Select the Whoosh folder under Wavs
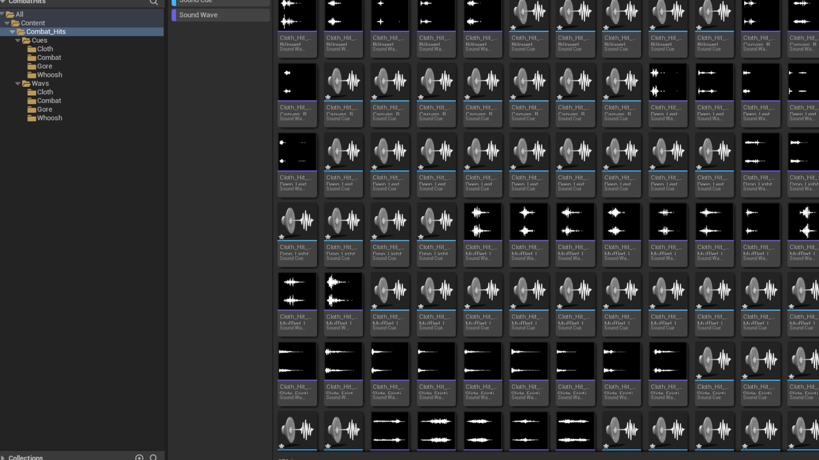819x460 pixels. click(49, 118)
